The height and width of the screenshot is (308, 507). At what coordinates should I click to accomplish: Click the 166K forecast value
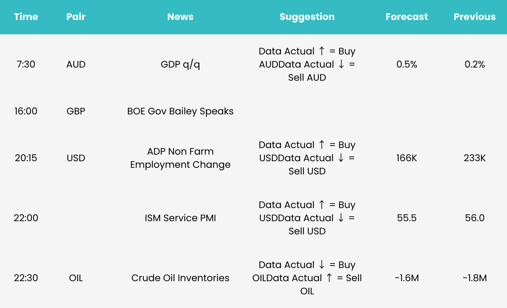pyautogui.click(x=407, y=158)
